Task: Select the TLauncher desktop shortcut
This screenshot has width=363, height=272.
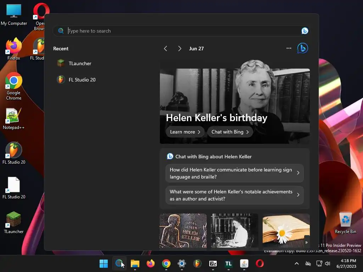Action: [x=14, y=222]
